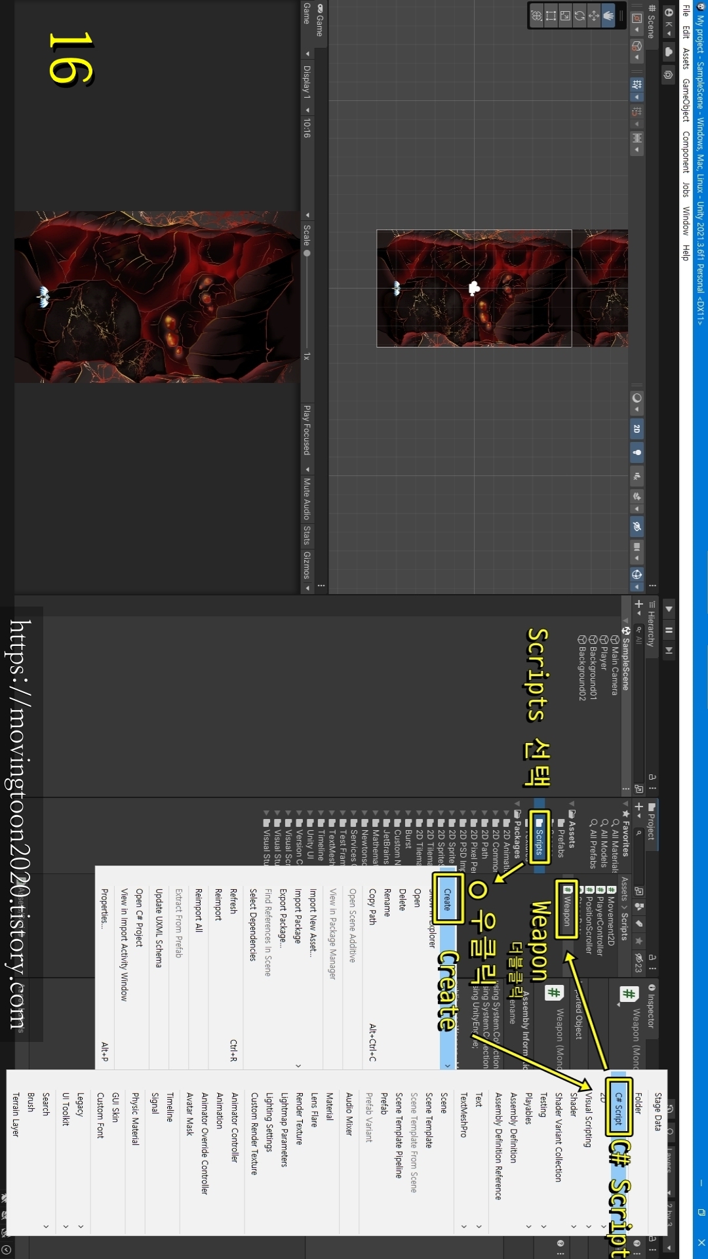Image resolution: width=708 pixels, height=1259 pixels.
Task: Toggle 2D view mode in Scene
Action: [637, 429]
